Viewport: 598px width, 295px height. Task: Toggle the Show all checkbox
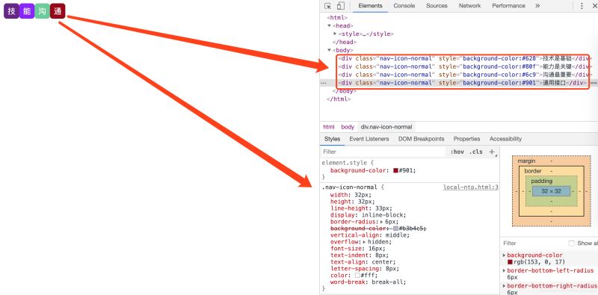click(x=571, y=243)
